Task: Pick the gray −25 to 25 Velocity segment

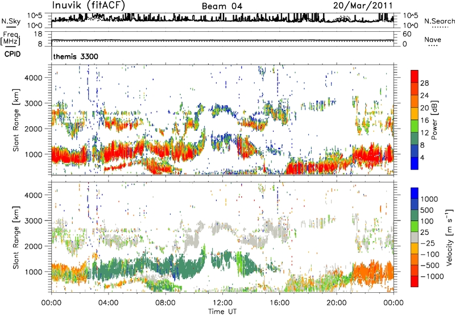Action: (415, 237)
